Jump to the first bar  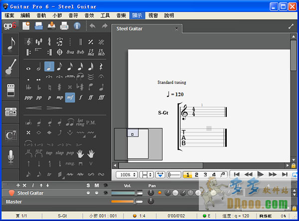[237, 174]
